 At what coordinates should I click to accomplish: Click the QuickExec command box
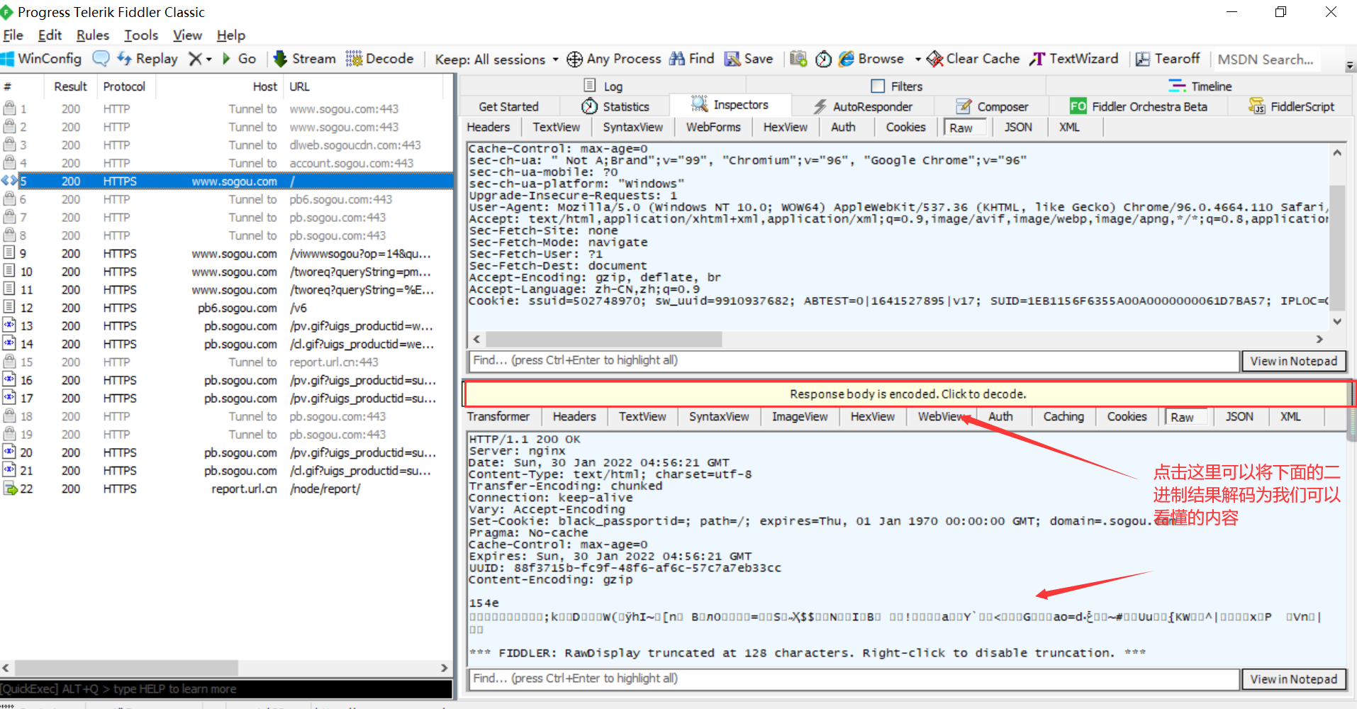click(226, 688)
